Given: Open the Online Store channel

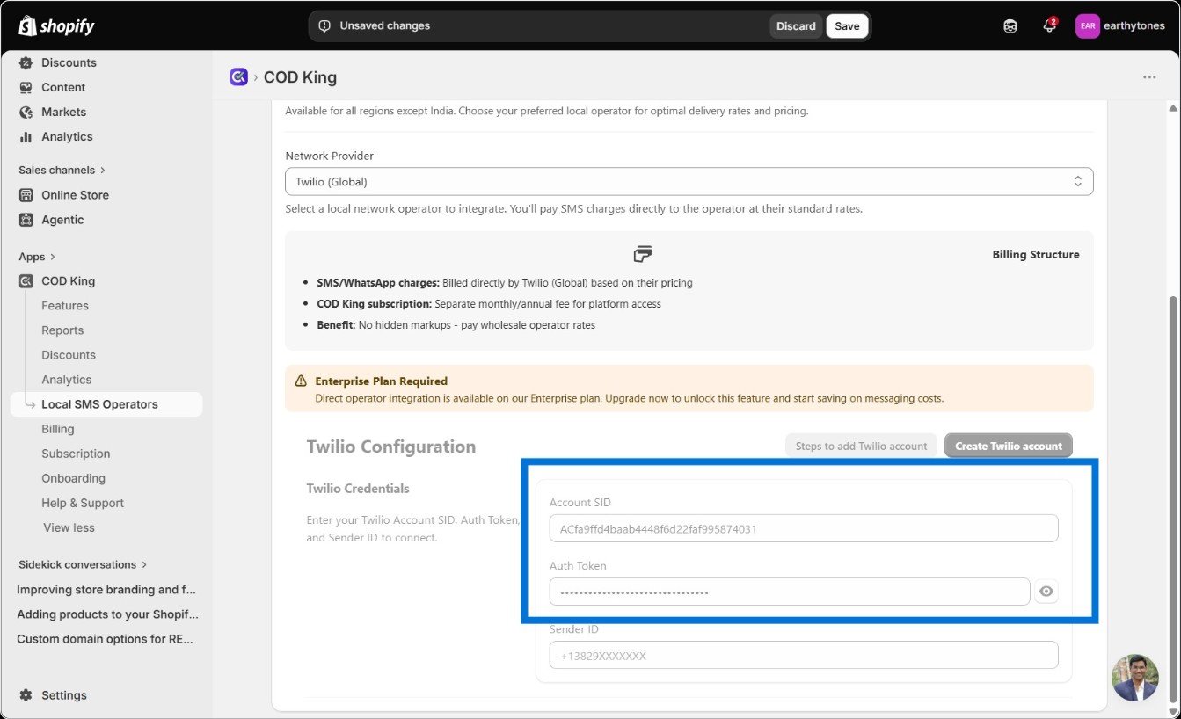Looking at the screenshot, I should [x=75, y=195].
